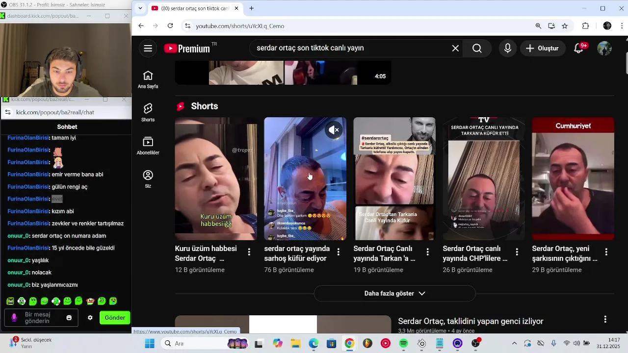Open File Explorer from the taskbar
628x353 pixels.
[x=295, y=343]
